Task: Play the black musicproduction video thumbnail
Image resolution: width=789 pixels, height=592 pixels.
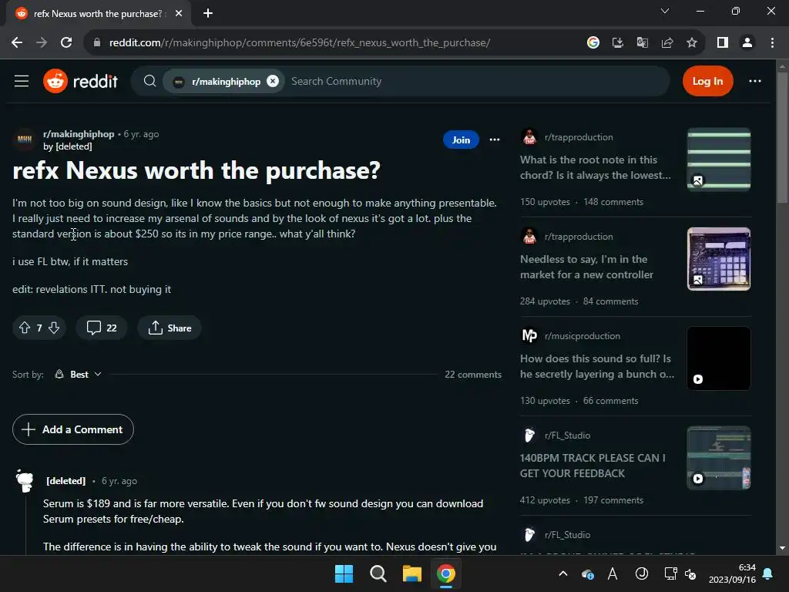Action: pos(719,358)
